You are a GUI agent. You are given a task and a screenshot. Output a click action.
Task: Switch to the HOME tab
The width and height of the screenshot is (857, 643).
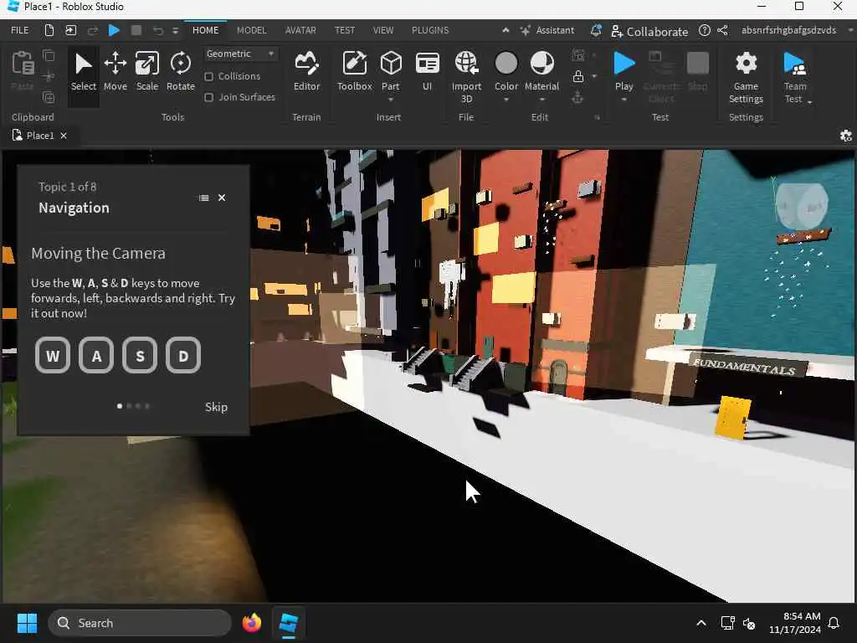click(x=206, y=30)
